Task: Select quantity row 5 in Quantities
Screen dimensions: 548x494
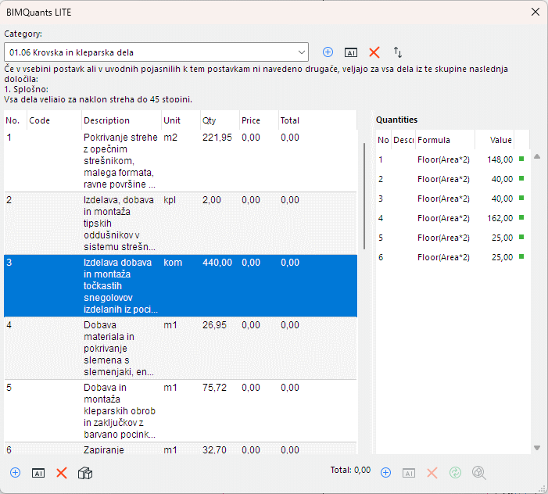Action: tap(453, 238)
